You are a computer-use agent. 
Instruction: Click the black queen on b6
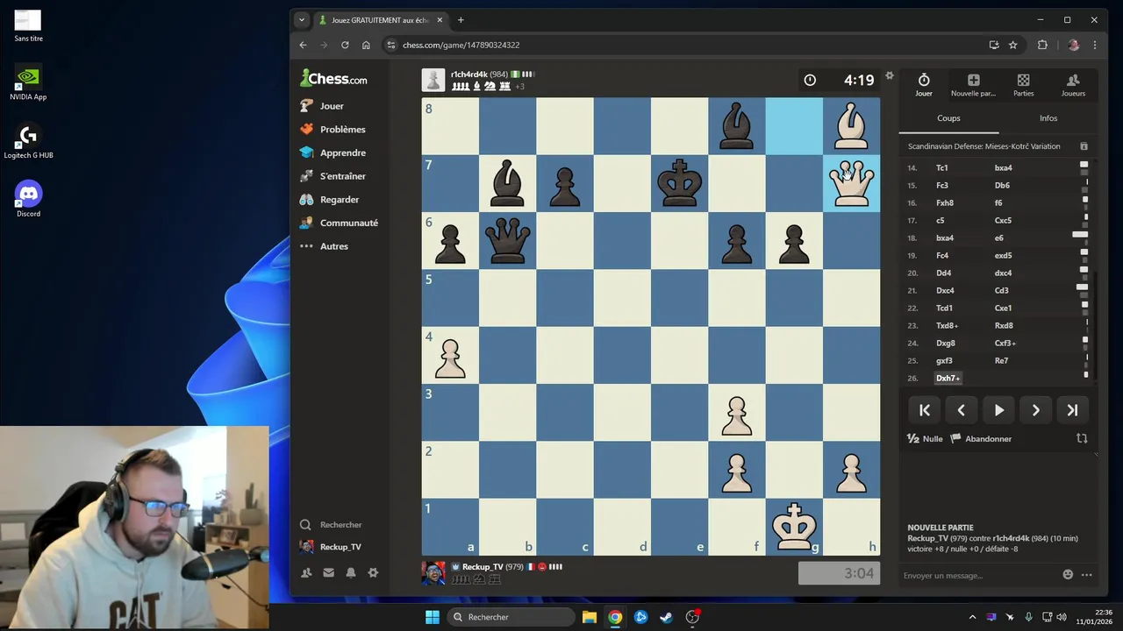tap(507, 240)
